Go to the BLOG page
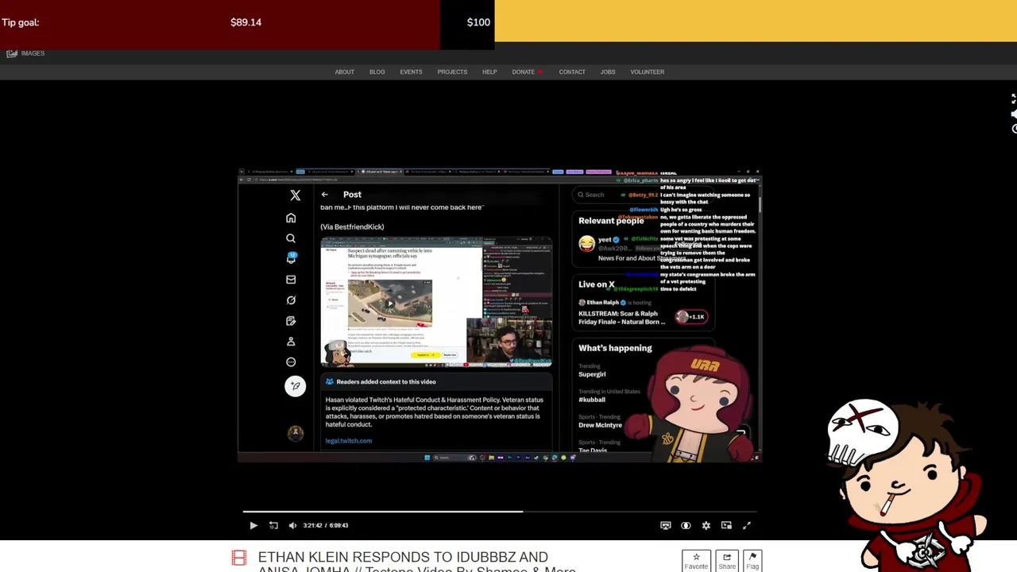This screenshot has height=572, width=1017. tap(377, 71)
